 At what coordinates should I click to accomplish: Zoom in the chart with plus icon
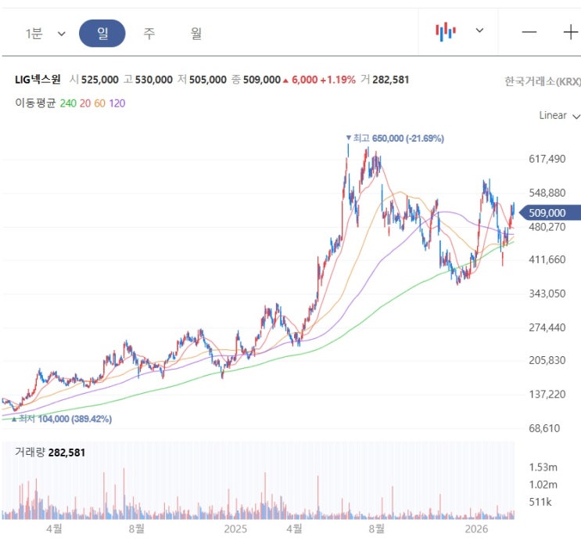tap(571, 32)
